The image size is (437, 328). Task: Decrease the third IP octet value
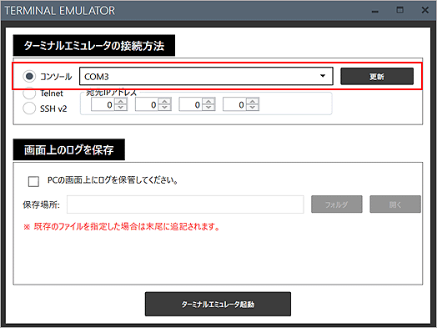tap(208, 108)
